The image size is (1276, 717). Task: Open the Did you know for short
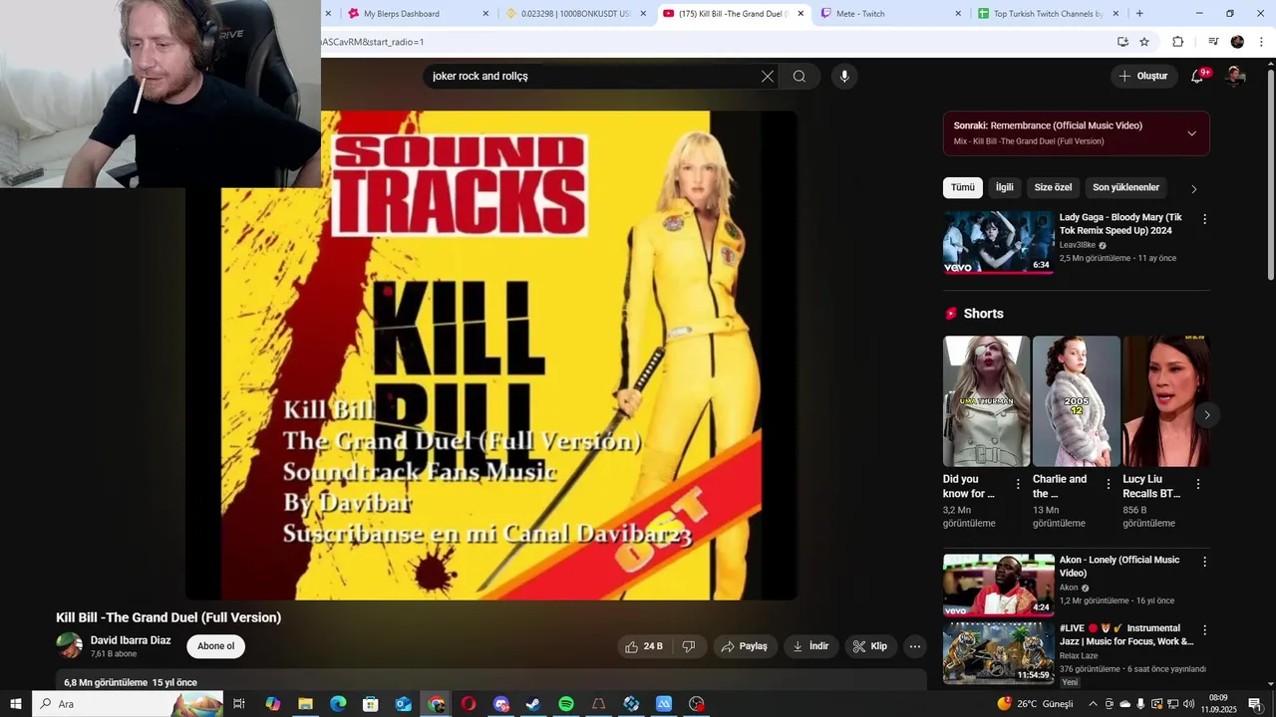tap(986, 401)
